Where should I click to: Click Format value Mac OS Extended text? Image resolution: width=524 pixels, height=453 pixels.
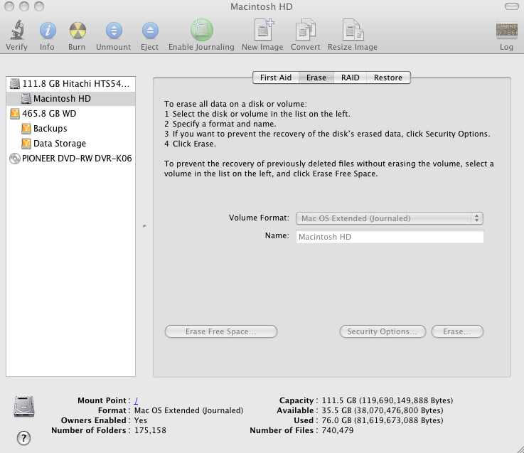coord(189,410)
